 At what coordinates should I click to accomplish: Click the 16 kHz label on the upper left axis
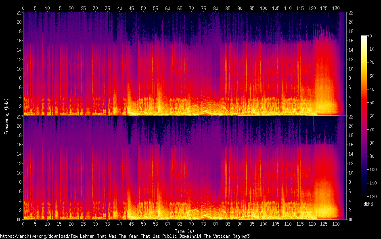[x=19, y=40]
